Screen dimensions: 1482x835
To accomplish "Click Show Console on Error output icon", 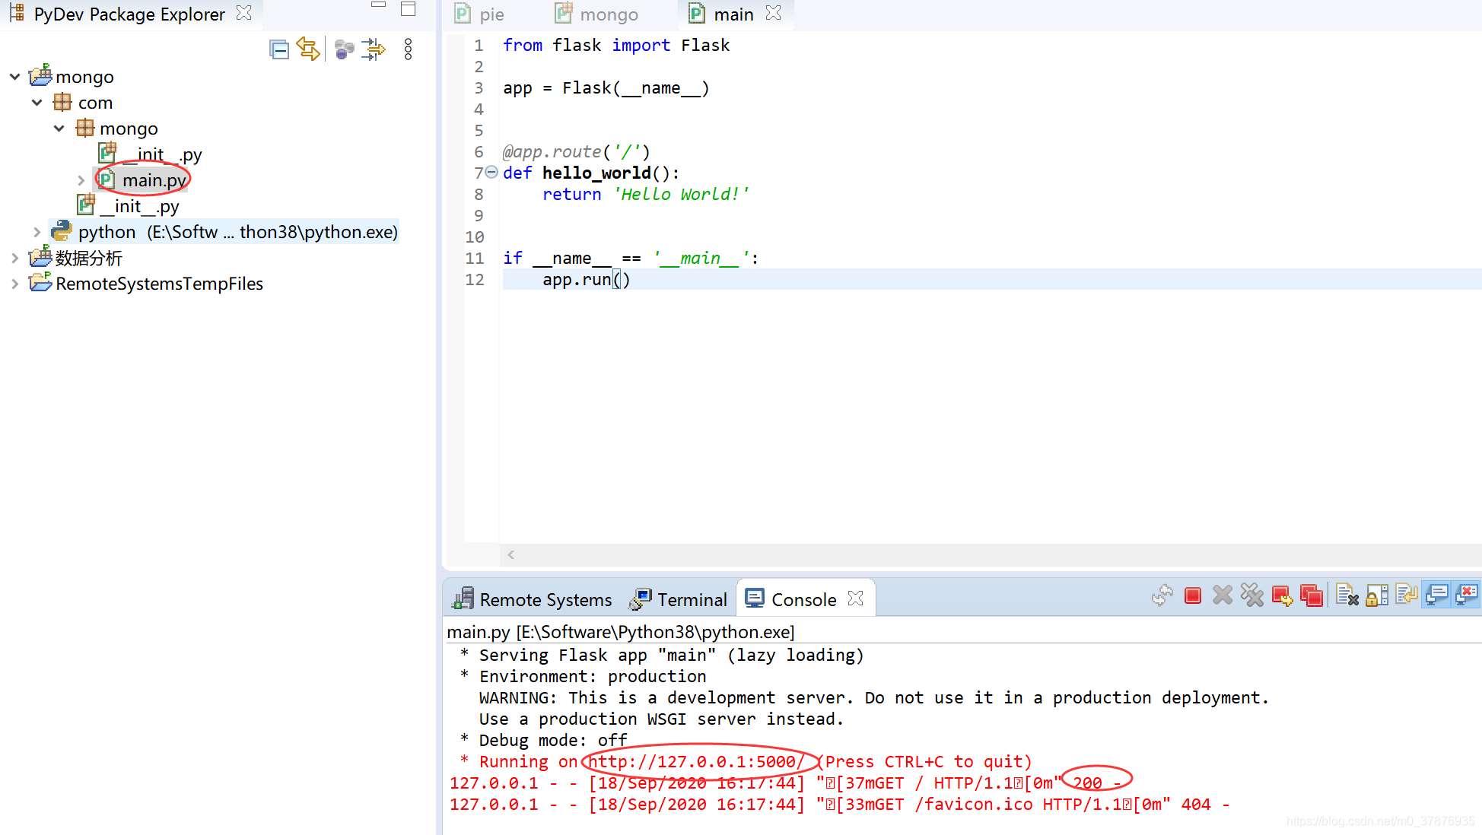I will point(1466,595).
